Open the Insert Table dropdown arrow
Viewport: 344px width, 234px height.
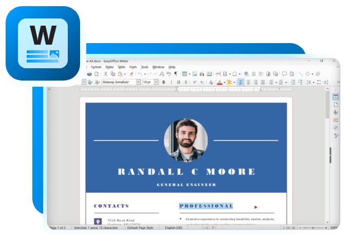[189, 74]
